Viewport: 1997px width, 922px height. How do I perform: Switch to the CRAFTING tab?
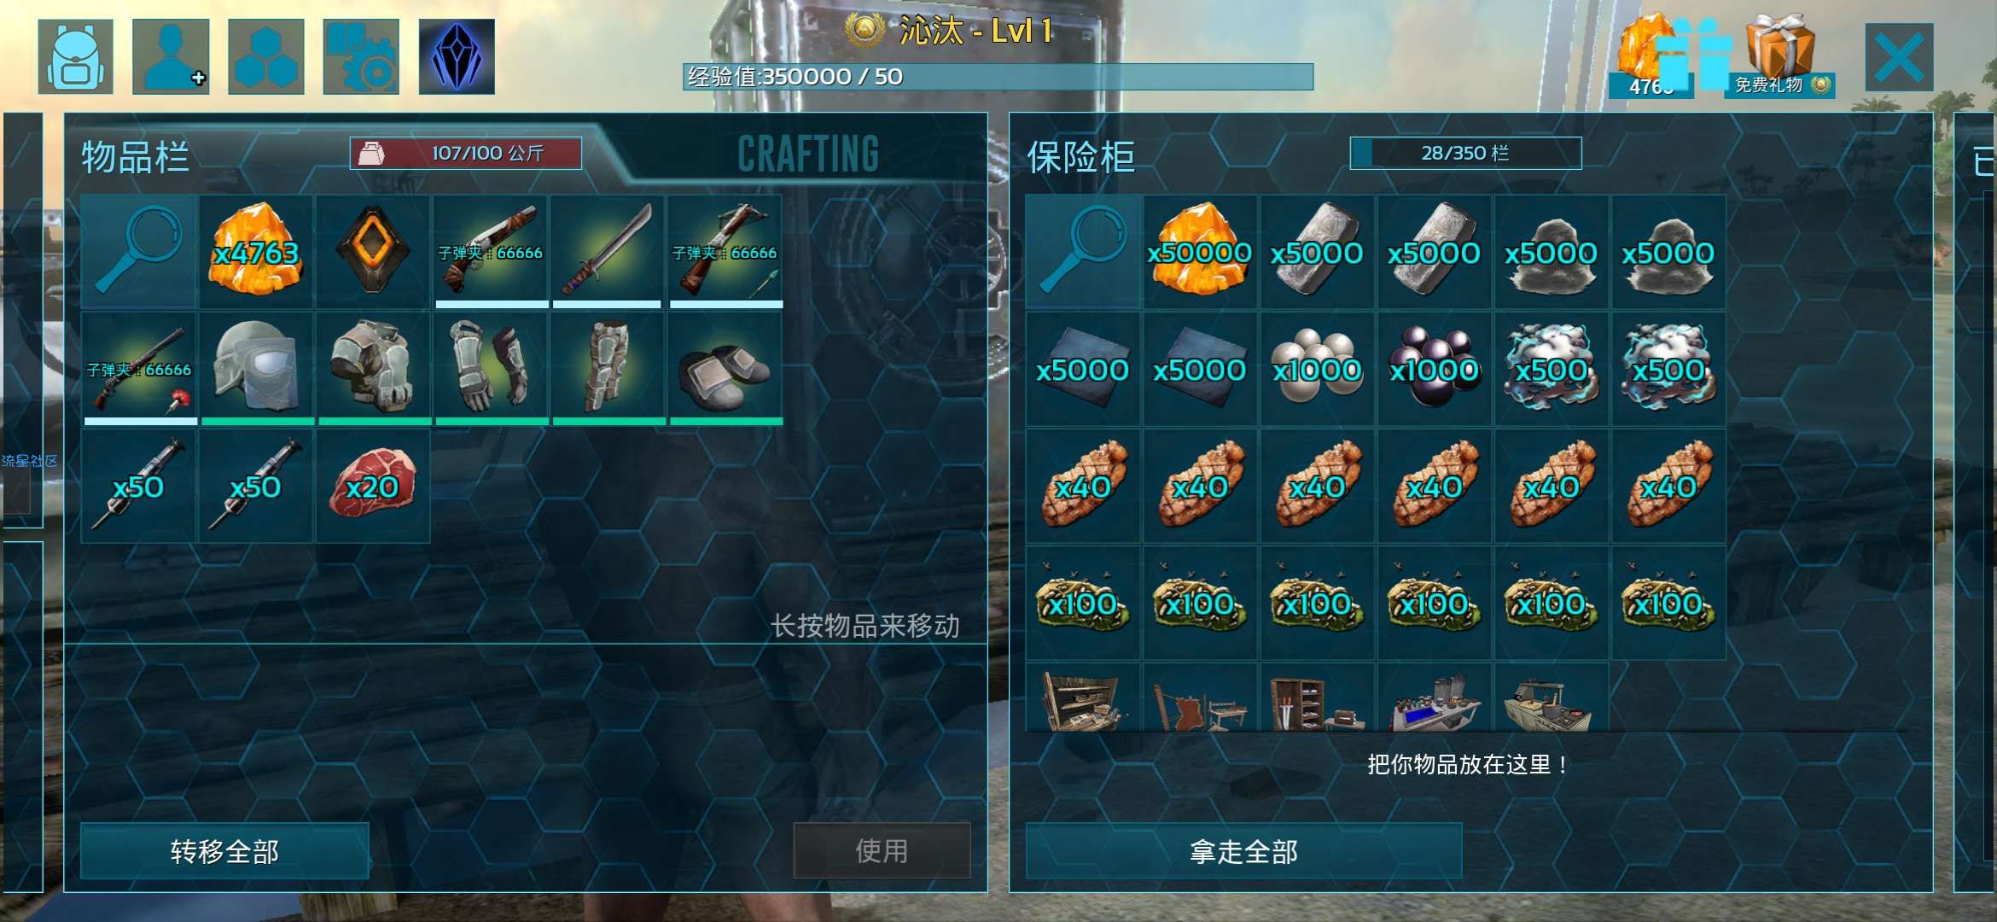807,155
